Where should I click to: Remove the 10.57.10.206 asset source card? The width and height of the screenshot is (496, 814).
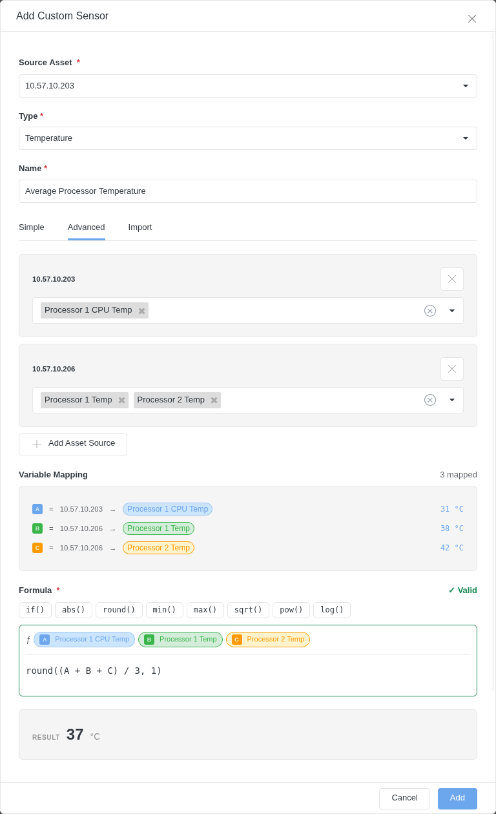[x=452, y=369]
